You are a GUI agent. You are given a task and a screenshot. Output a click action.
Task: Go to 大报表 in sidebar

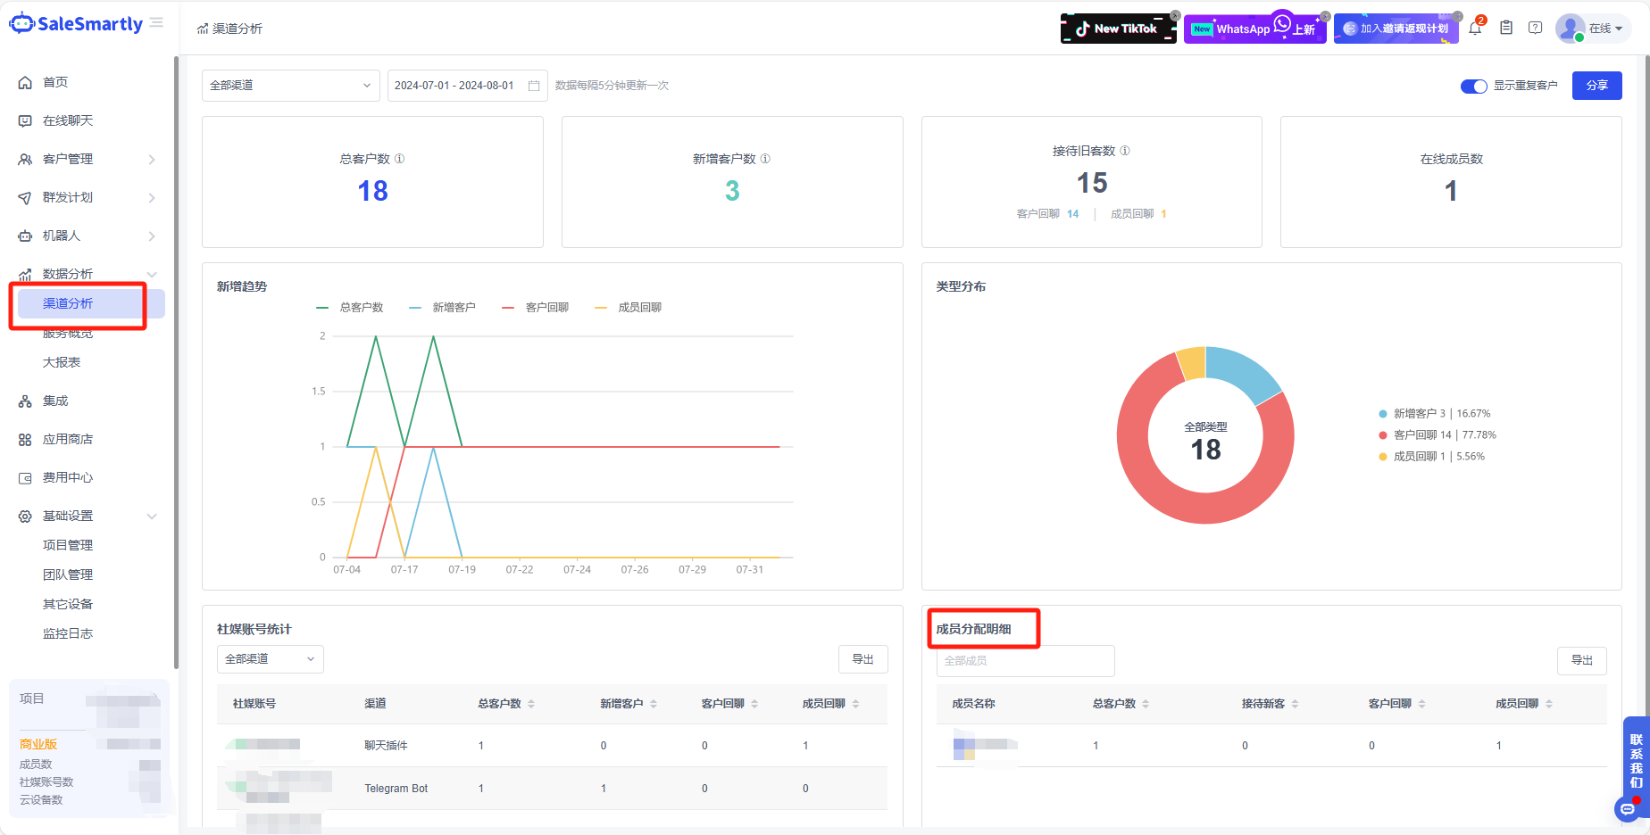[x=62, y=362]
